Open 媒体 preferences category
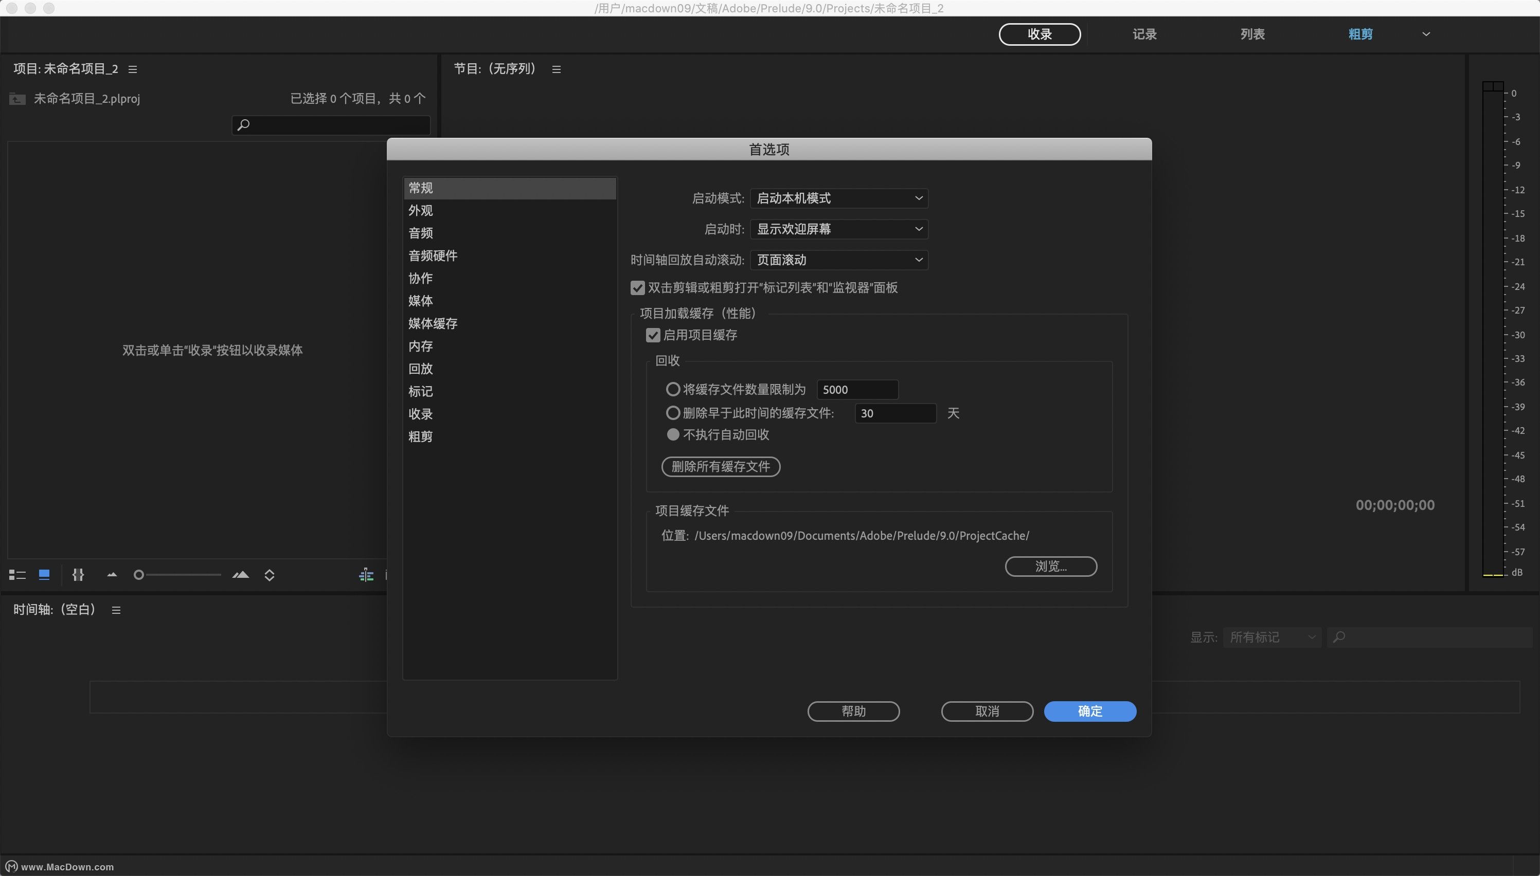The height and width of the screenshot is (876, 1540). click(x=510, y=301)
